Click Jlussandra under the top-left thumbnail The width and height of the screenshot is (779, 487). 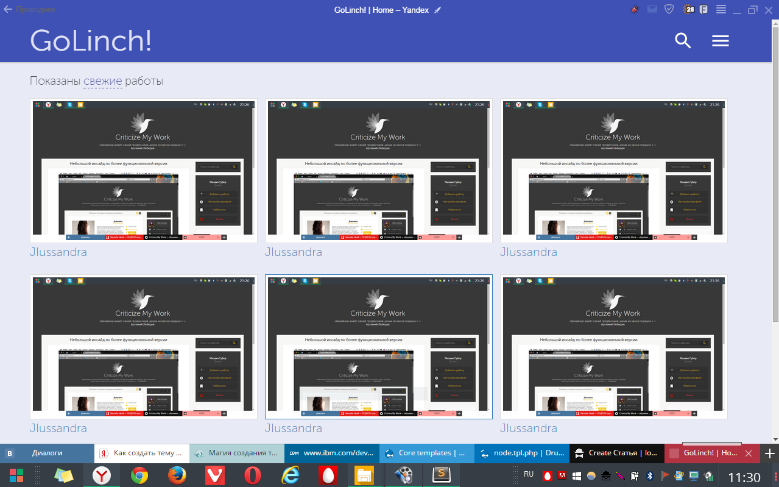58,252
